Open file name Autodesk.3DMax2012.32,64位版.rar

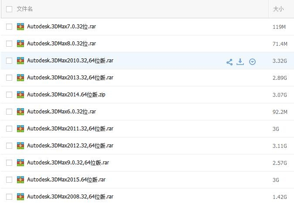tap(70, 146)
